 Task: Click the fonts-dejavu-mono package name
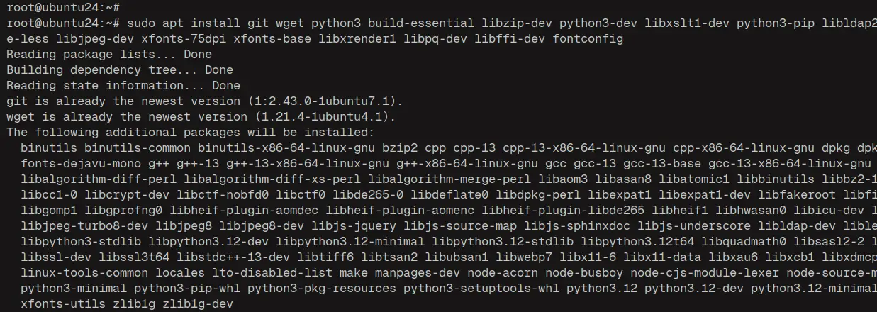click(x=81, y=163)
